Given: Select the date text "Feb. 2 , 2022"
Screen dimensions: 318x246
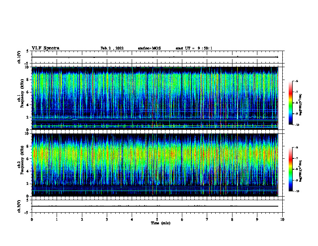Looking at the screenshot, I should coord(112,48).
